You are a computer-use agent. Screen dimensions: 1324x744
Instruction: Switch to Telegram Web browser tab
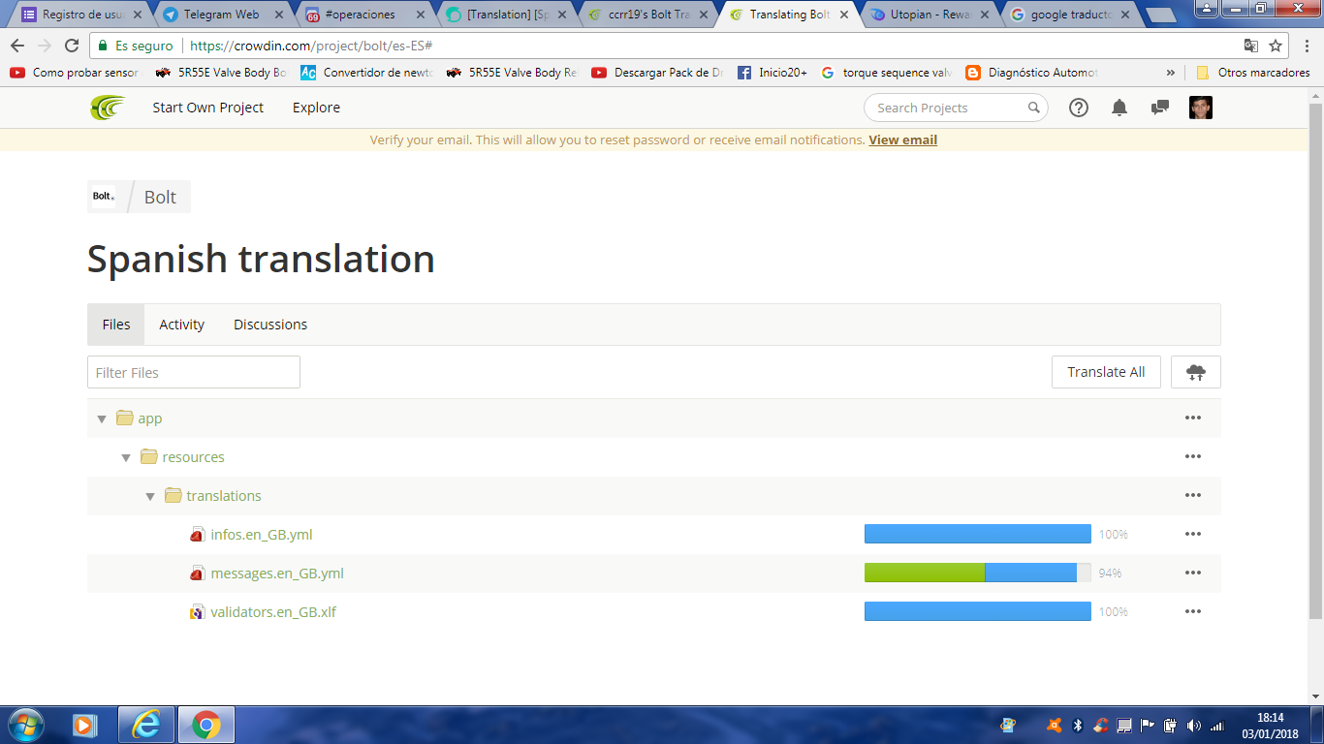coord(223,15)
